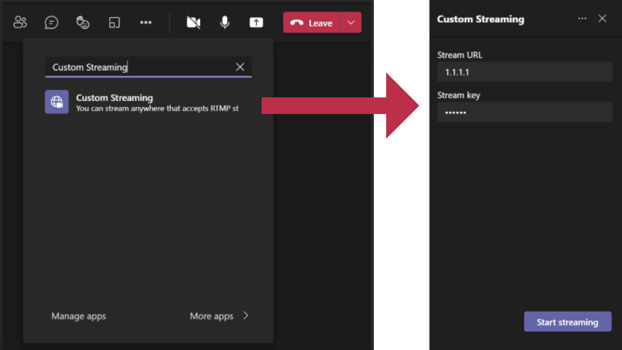622x350 pixels.
Task: Open the reactions hand icon
Action: [x=83, y=22]
